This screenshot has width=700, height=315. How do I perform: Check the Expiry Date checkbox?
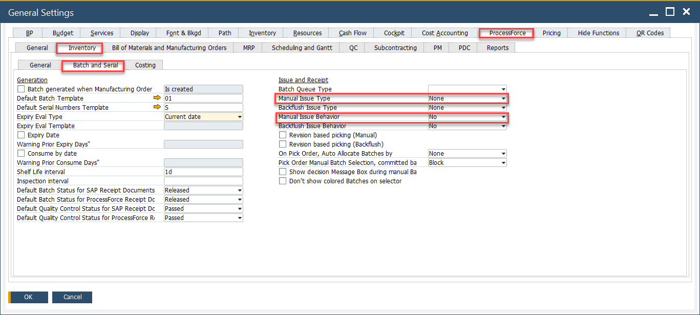click(x=21, y=135)
